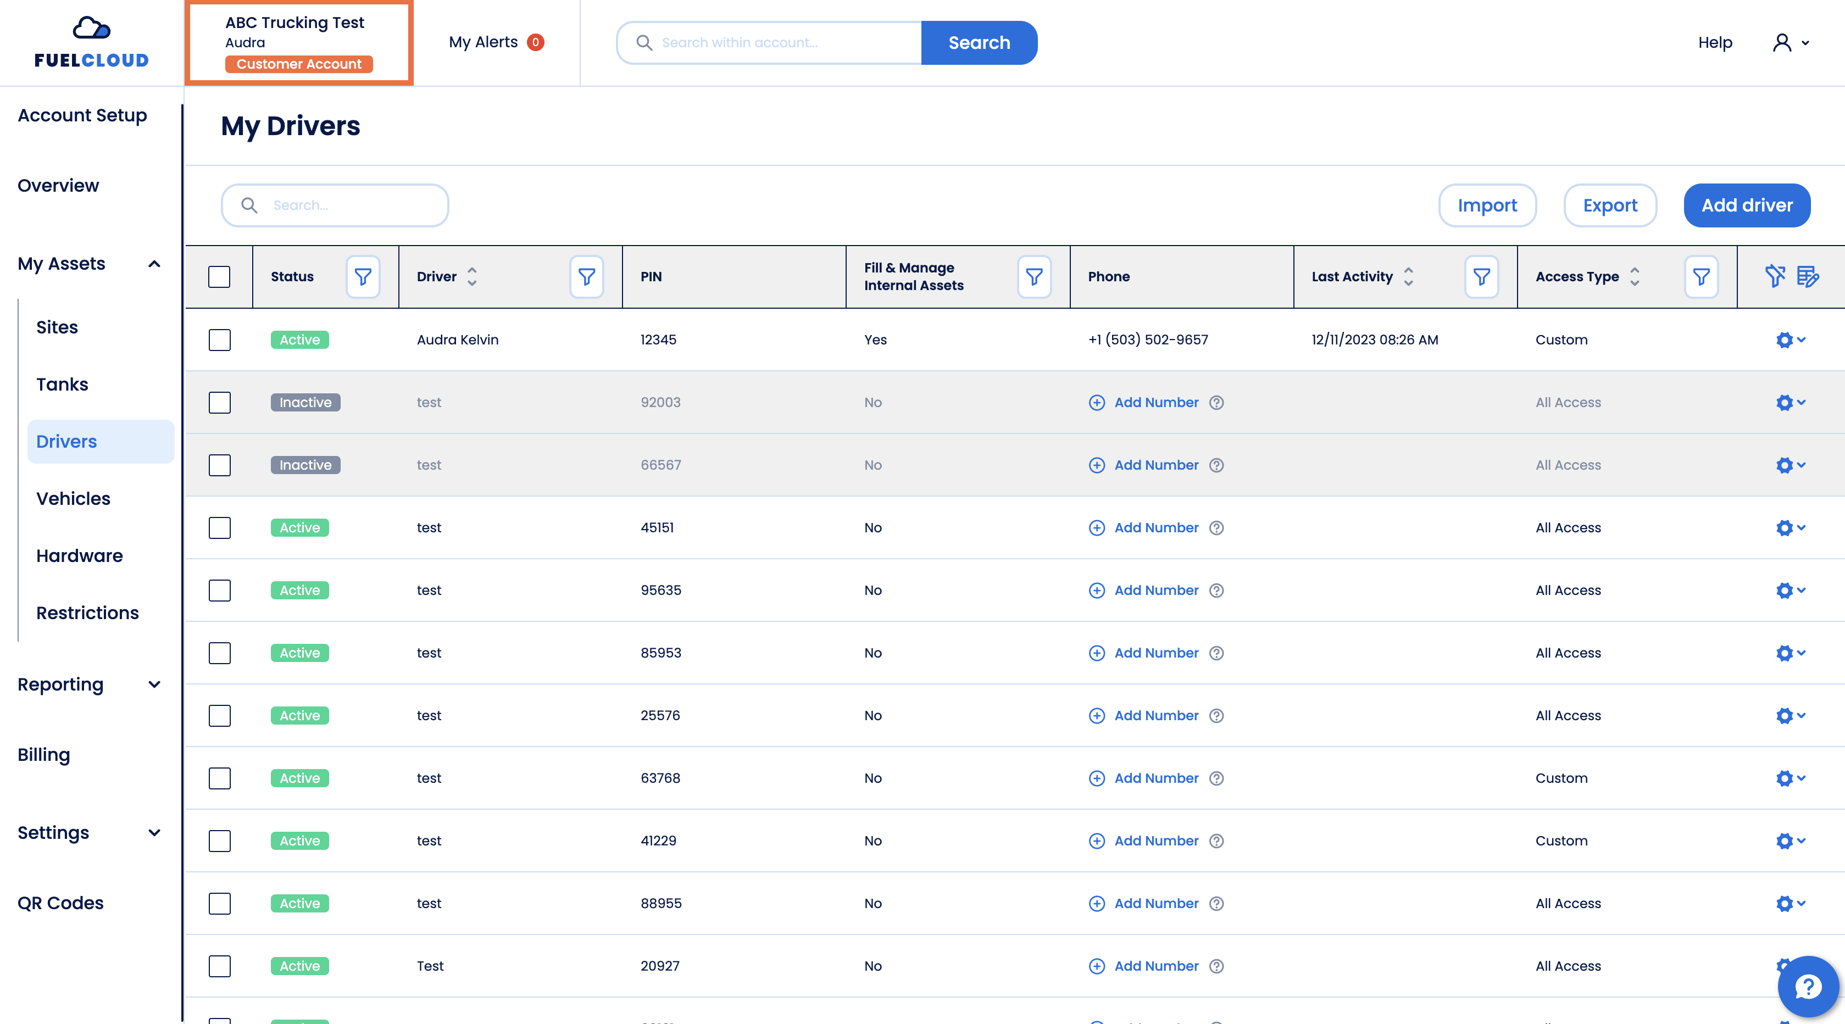Click help icon beside Add Number, PIN 63768
The width and height of the screenshot is (1845, 1024).
(x=1216, y=778)
